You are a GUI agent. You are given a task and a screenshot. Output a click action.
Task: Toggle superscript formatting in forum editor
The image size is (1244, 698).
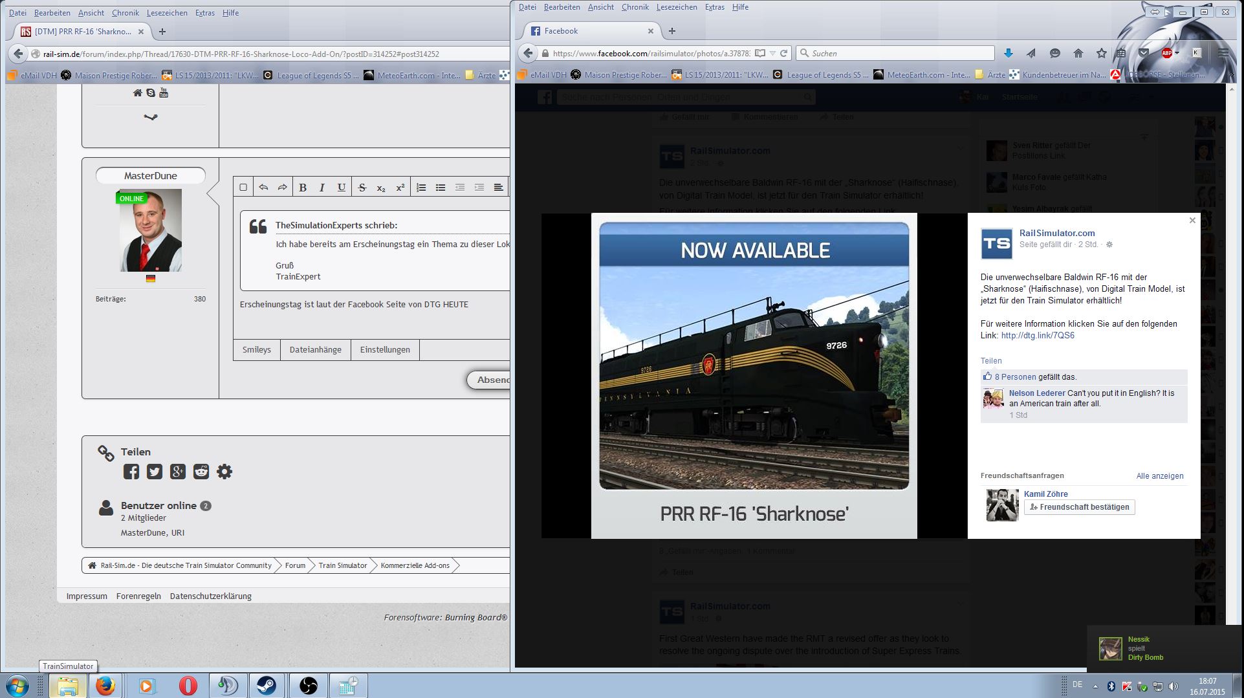click(400, 188)
